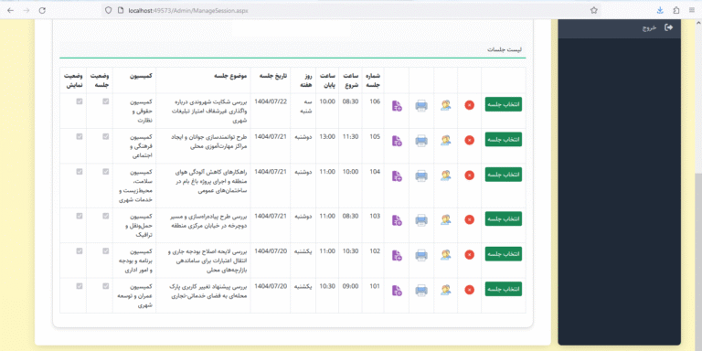Toggle وضعیت جلسه checkbox for session 104
This screenshot has height=351, width=702.
click(106, 172)
